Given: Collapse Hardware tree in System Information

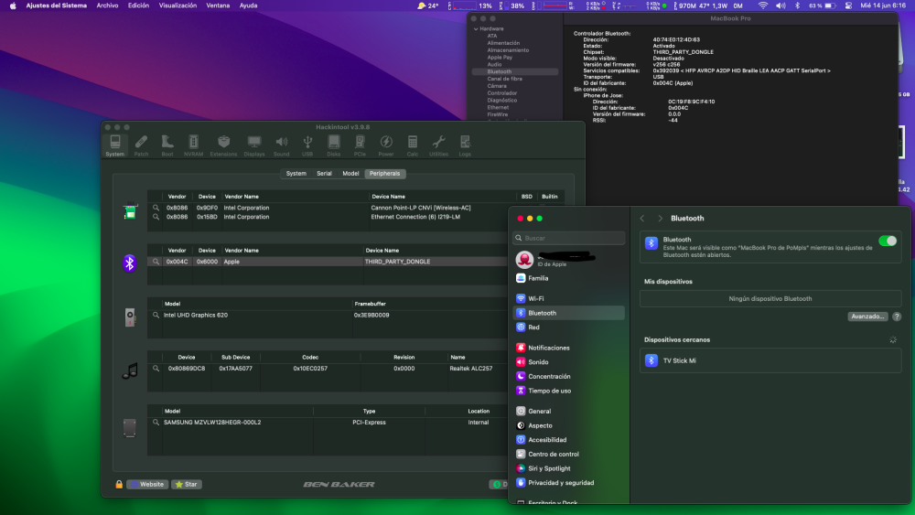Looking at the screenshot, I should click(476, 28).
